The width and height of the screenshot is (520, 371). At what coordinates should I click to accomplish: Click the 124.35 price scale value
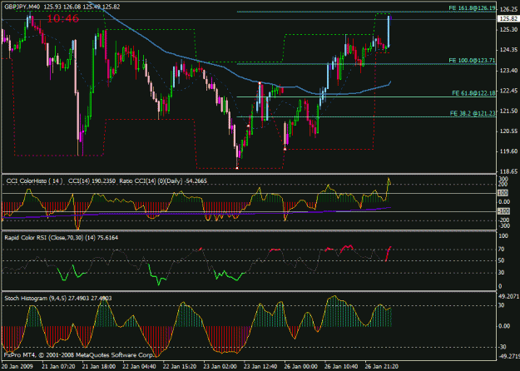pos(508,50)
